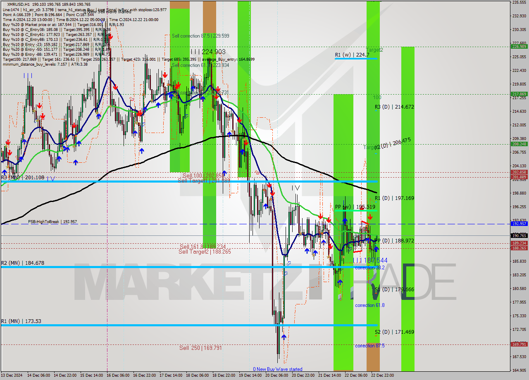Click the XMRUSD,H1 symbol title text

[x=19, y=4]
